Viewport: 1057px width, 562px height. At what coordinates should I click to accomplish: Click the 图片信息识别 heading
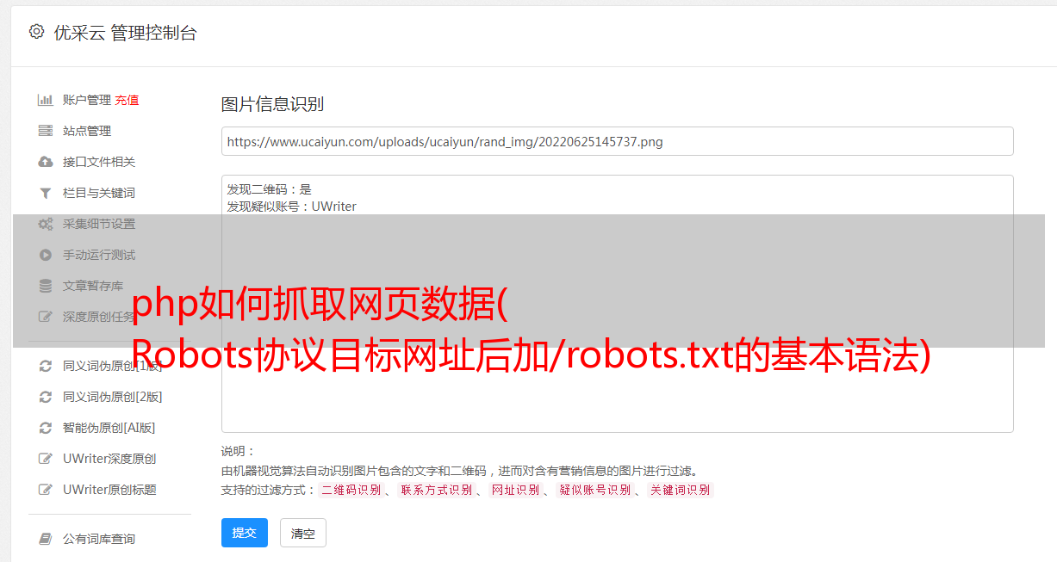272,105
